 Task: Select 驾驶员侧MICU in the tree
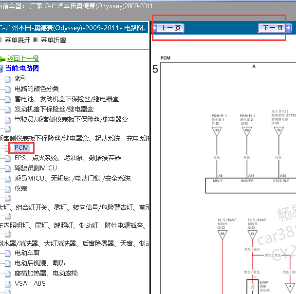[36, 168]
